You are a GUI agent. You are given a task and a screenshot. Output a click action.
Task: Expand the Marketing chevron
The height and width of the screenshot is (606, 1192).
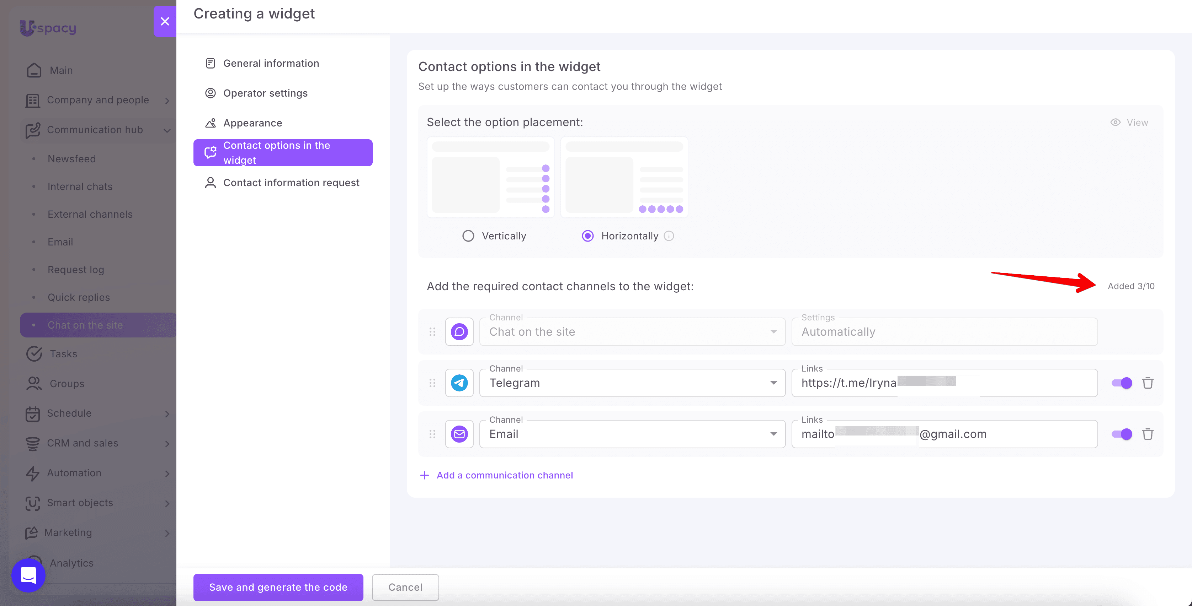tap(167, 534)
